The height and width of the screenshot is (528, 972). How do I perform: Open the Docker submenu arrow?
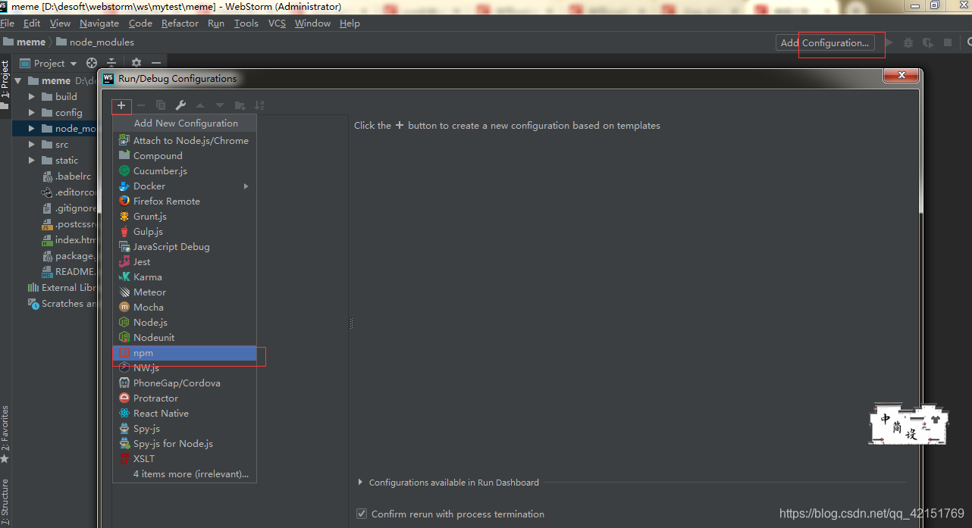[246, 186]
